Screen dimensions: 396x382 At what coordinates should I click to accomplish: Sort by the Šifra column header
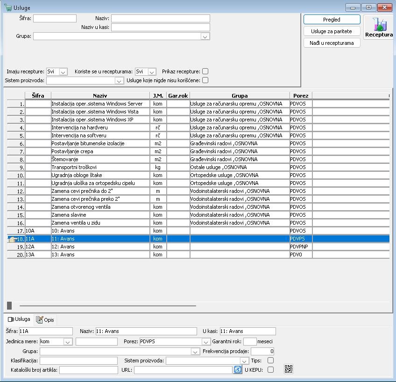point(38,96)
